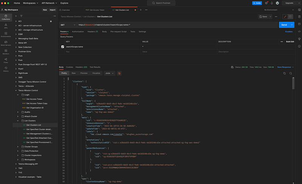Open the Monitors sidebar panel
Image resolution: width=302 pixels, height=184 pixels.
pos(6,52)
